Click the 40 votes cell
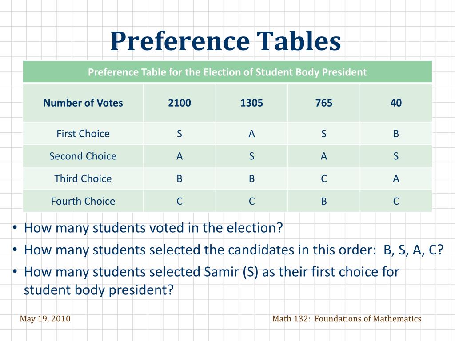This screenshot has height=341, width=455. 396,103
